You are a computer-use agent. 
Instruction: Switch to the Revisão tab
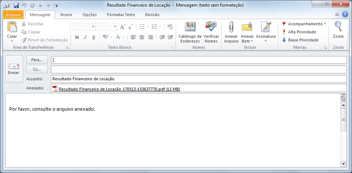(x=152, y=15)
